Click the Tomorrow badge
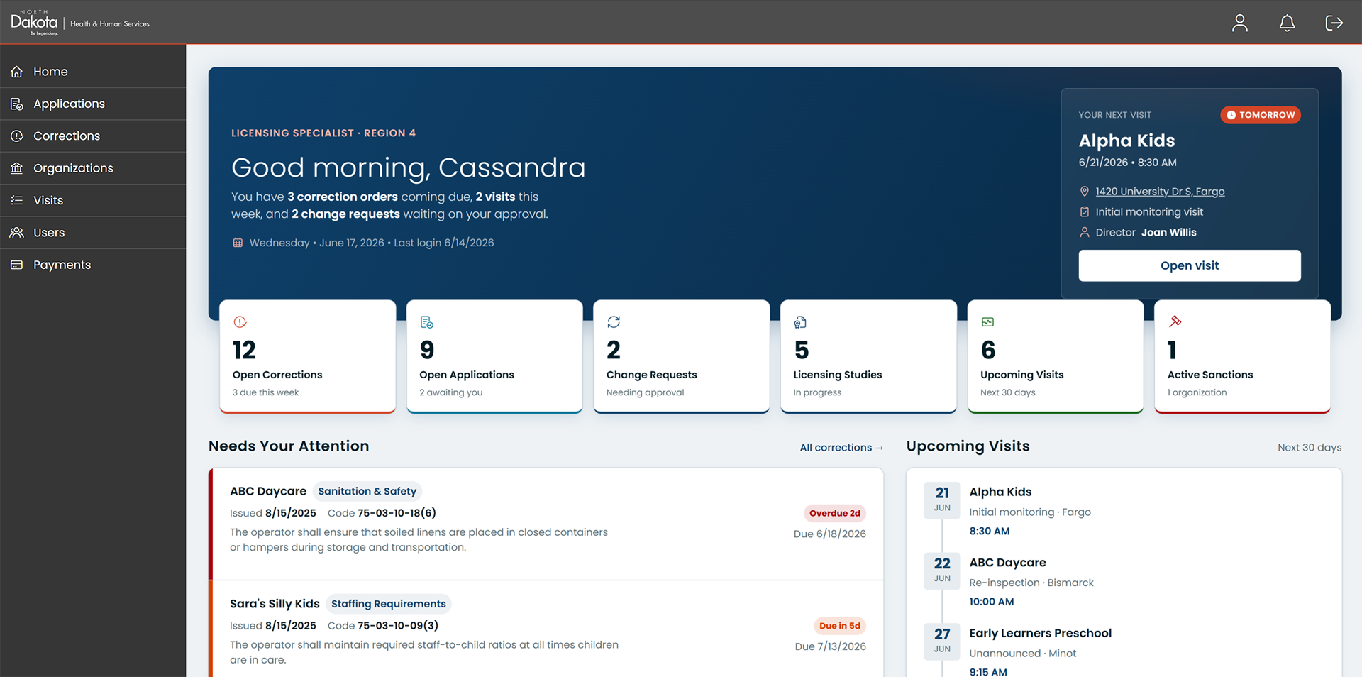This screenshot has width=1362, height=677. click(x=1261, y=115)
